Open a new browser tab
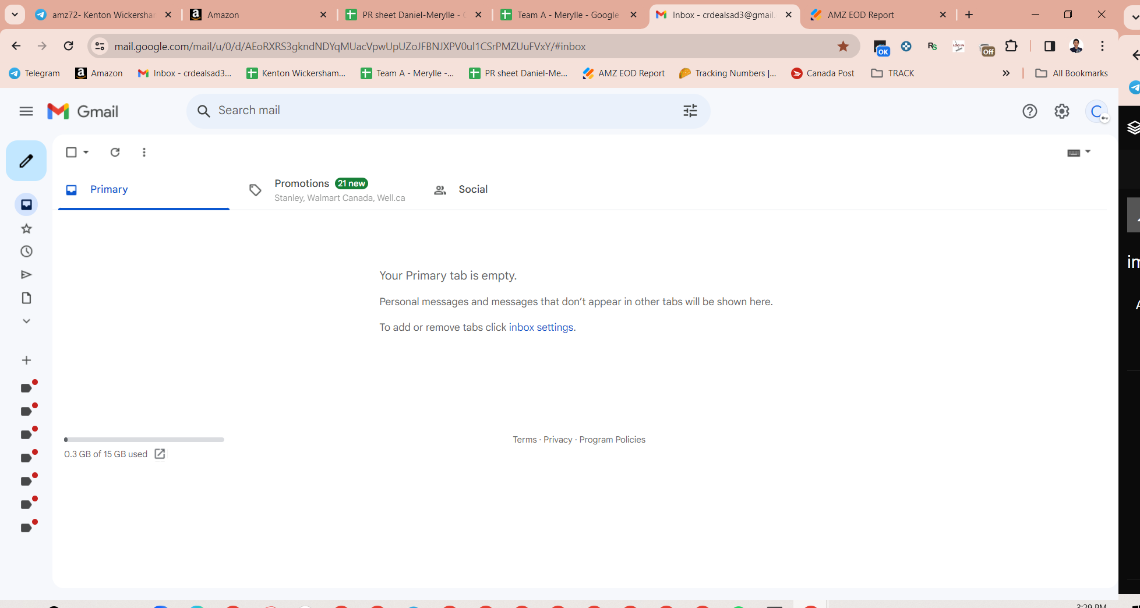The height and width of the screenshot is (608, 1140). (x=969, y=15)
